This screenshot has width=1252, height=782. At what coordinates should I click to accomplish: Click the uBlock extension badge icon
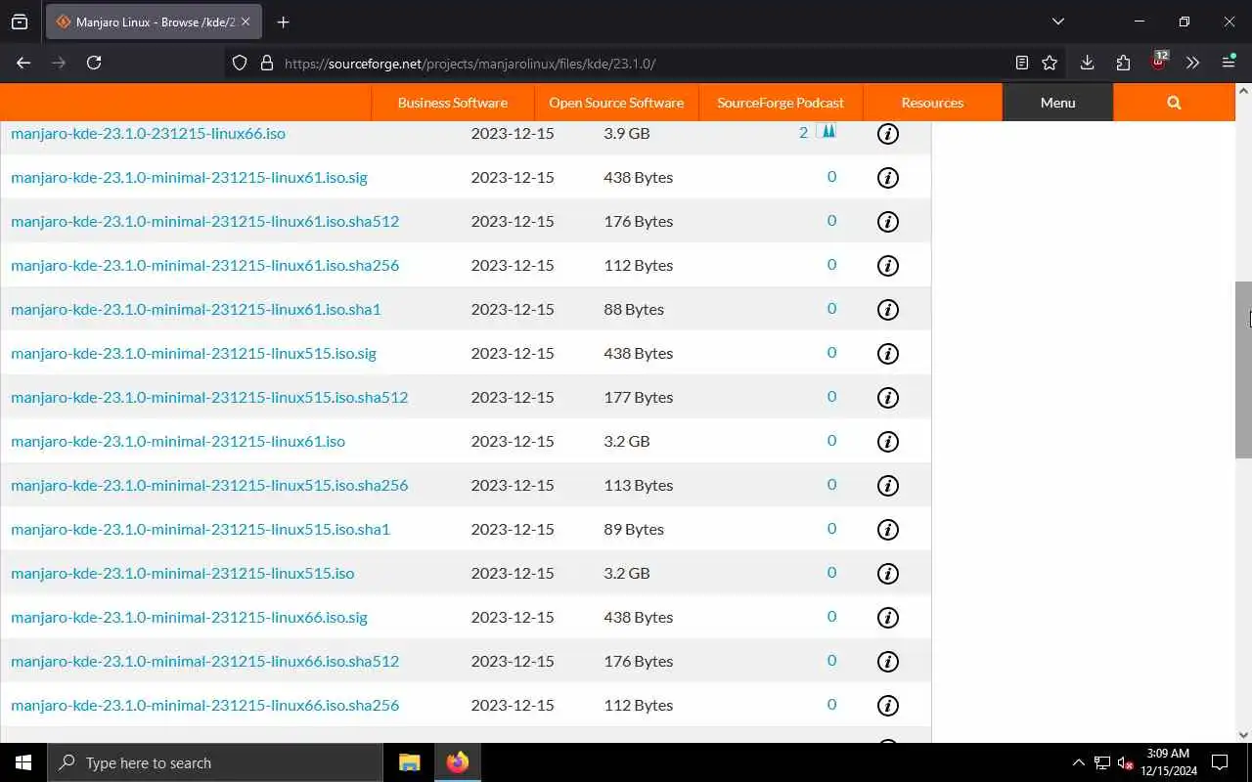[1159, 62]
